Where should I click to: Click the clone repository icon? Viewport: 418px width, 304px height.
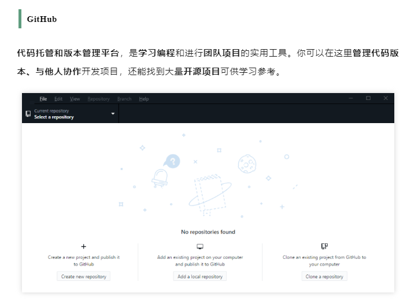pos(324,246)
